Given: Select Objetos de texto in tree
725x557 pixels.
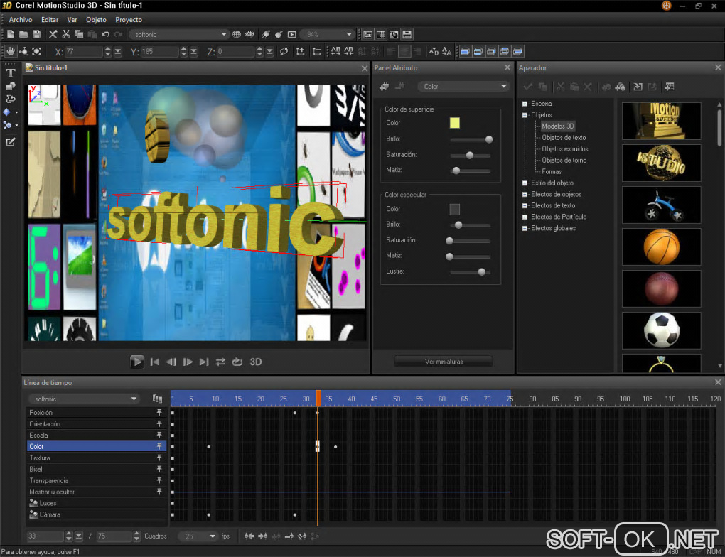Looking at the screenshot, I should pyautogui.click(x=564, y=138).
